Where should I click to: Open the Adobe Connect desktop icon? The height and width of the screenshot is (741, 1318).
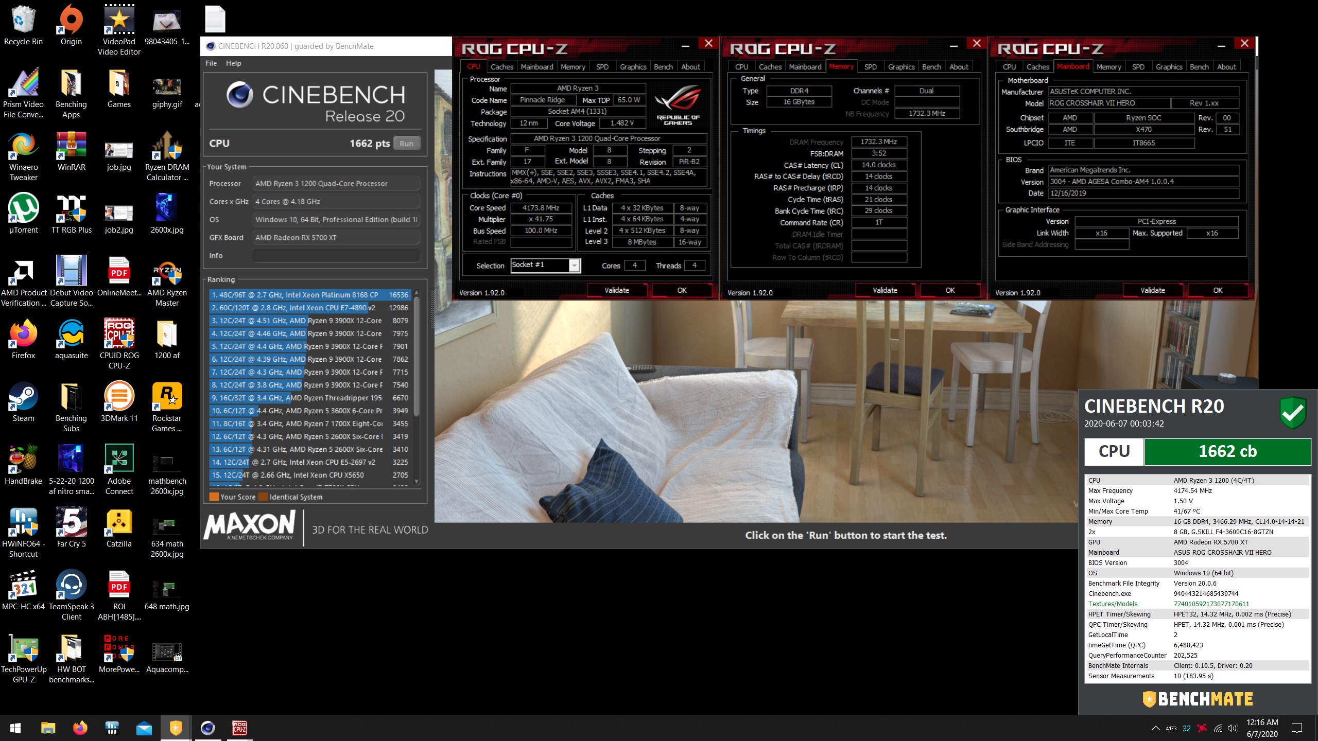coord(119,469)
